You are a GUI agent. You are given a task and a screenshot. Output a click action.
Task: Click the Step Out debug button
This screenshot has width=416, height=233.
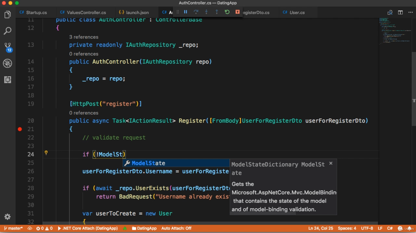(216, 12)
